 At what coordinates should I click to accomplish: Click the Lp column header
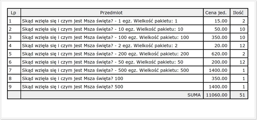point(14,13)
